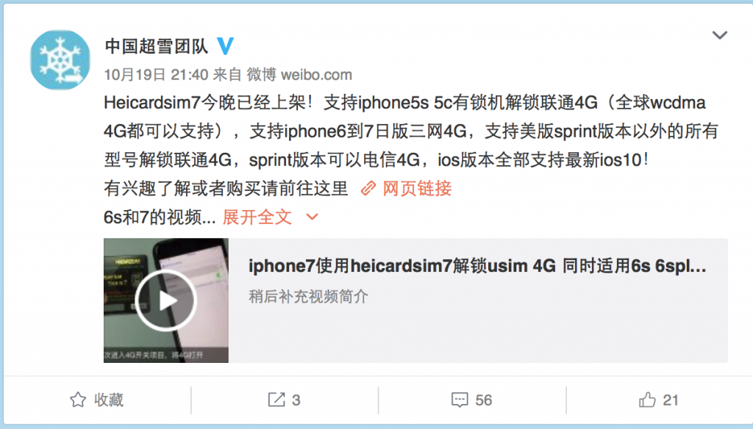Open the 21 likes count

point(671,400)
